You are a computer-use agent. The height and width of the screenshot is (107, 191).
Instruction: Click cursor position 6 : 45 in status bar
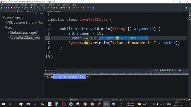coord(117,100)
